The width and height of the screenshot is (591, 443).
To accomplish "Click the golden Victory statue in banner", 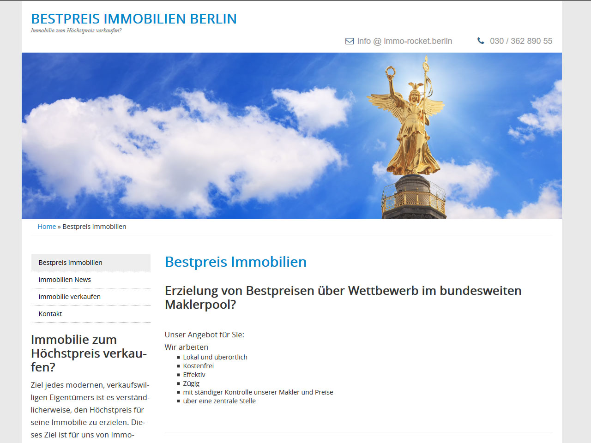I will (412, 125).
